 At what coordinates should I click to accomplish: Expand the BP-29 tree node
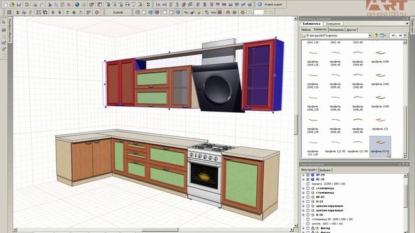(x=303, y=175)
